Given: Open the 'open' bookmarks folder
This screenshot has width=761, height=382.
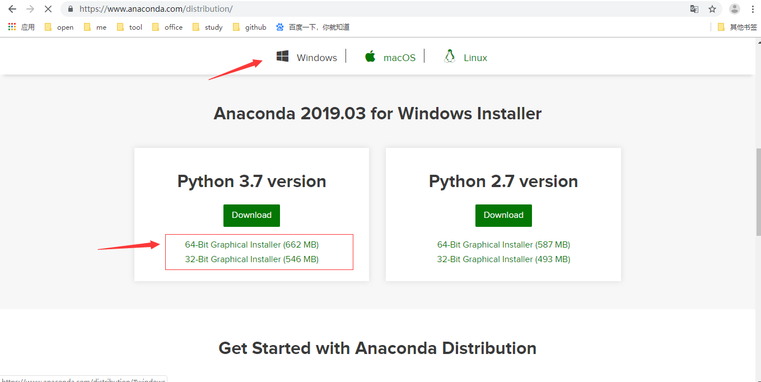Looking at the screenshot, I should click(59, 27).
